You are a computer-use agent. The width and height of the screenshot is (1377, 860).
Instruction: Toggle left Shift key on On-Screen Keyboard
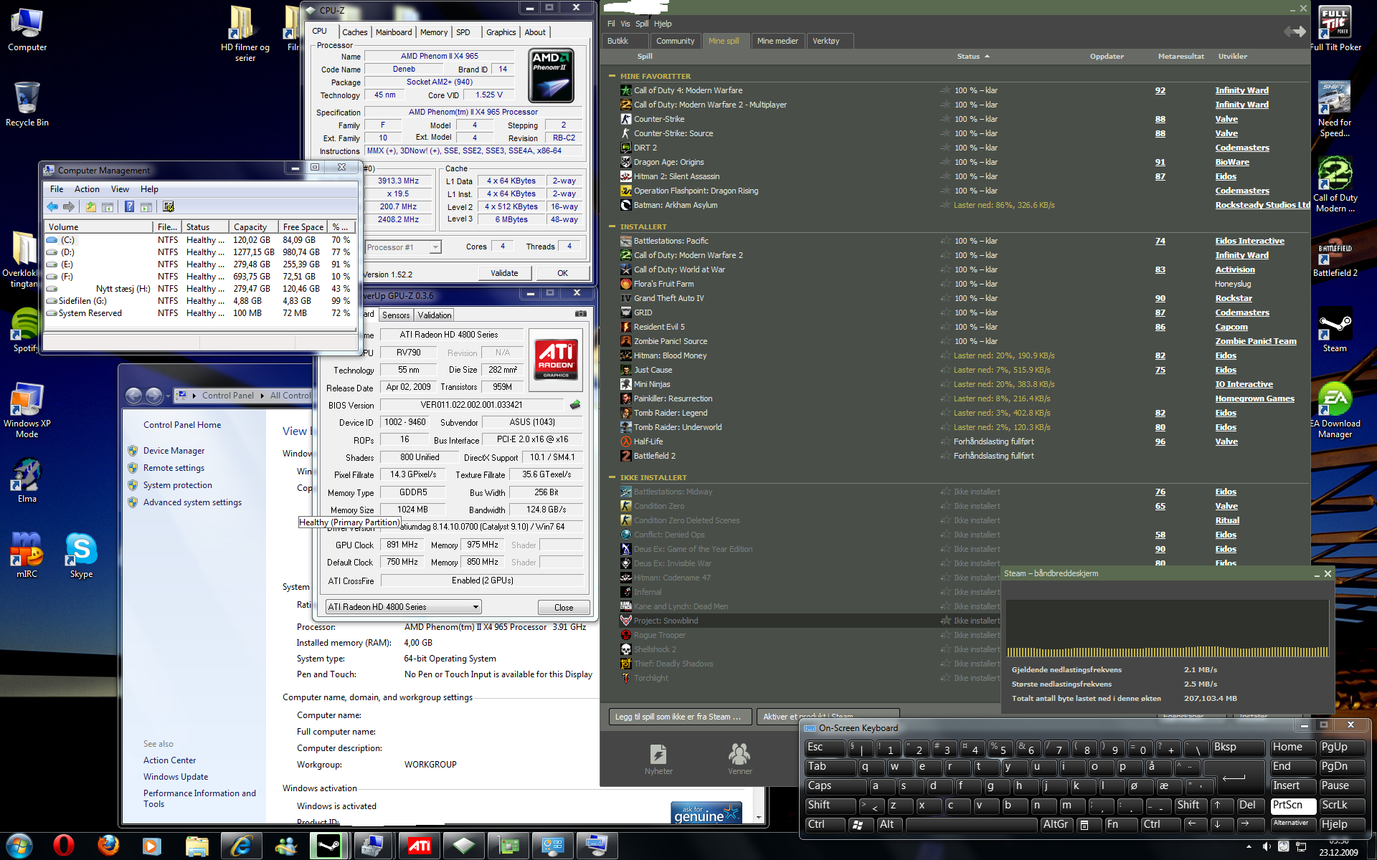(x=831, y=806)
